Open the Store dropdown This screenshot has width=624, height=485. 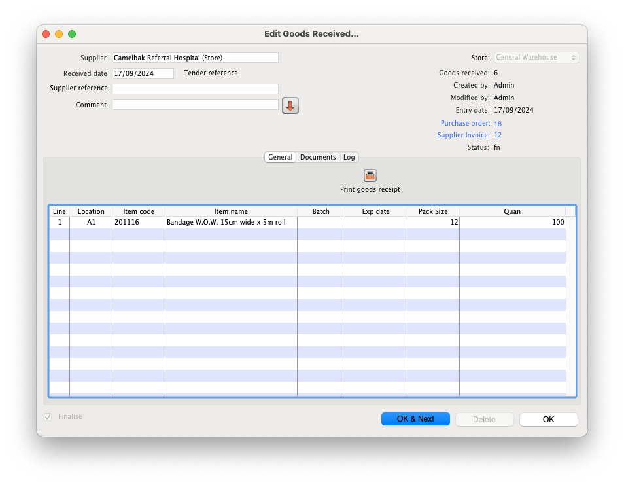tap(536, 58)
